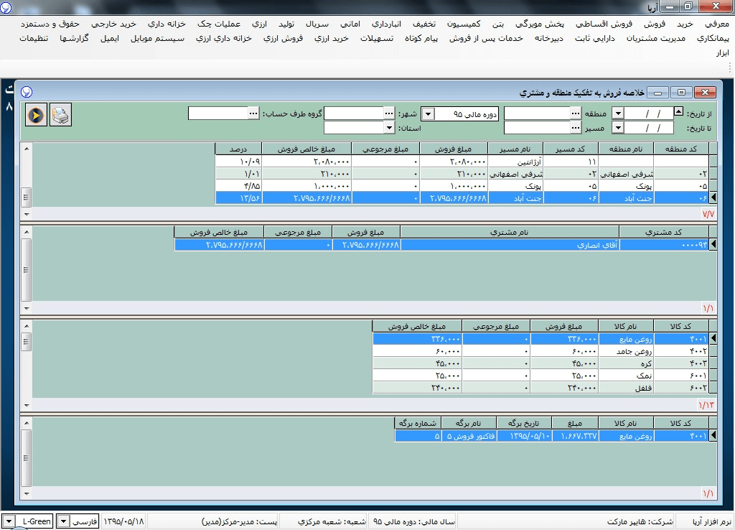Open the تنظیمات menu
Screen dimensions: 735x530
[x=34, y=39]
